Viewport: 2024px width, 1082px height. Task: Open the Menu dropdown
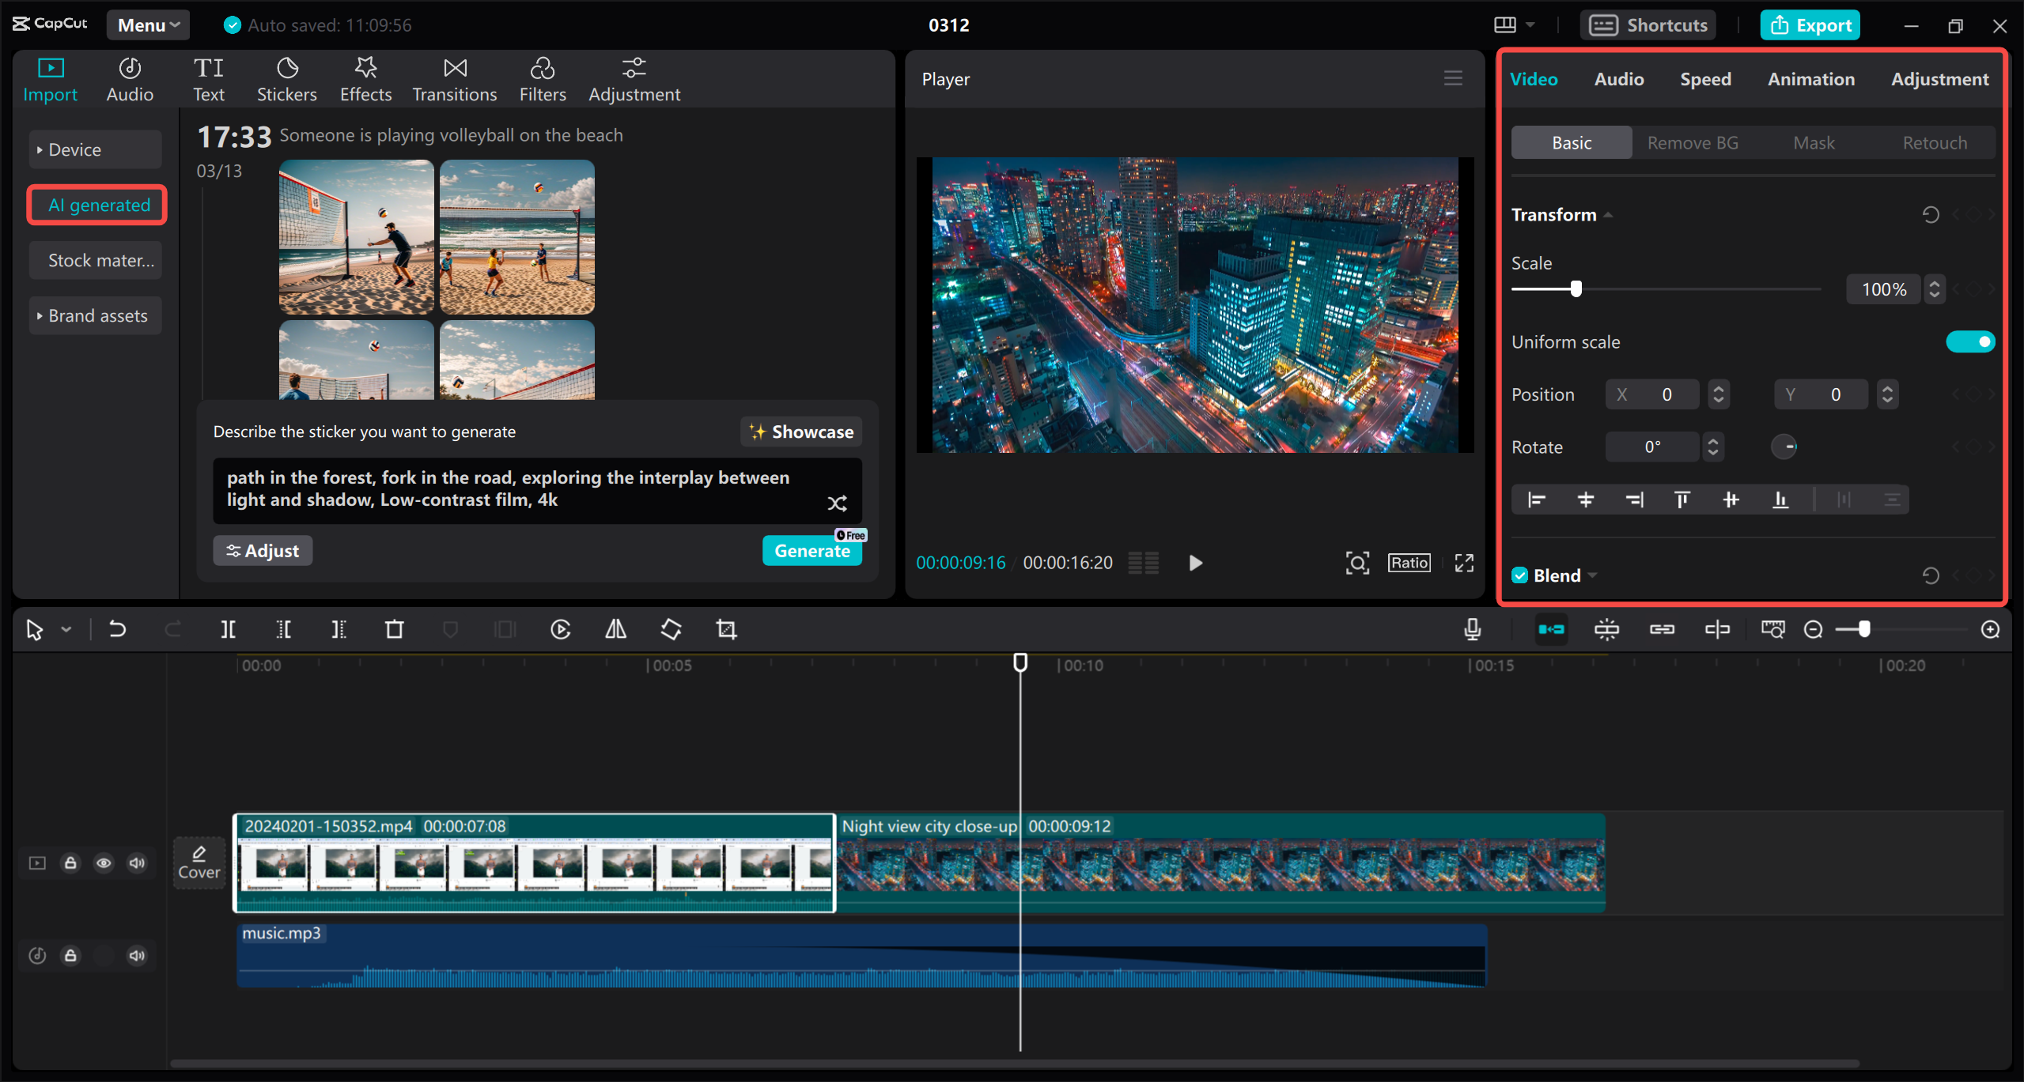coord(147,25)
